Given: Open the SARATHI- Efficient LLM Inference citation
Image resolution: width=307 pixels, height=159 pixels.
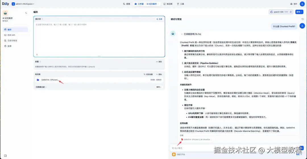Looking at the screenshot, I should [x=197, y=140].
